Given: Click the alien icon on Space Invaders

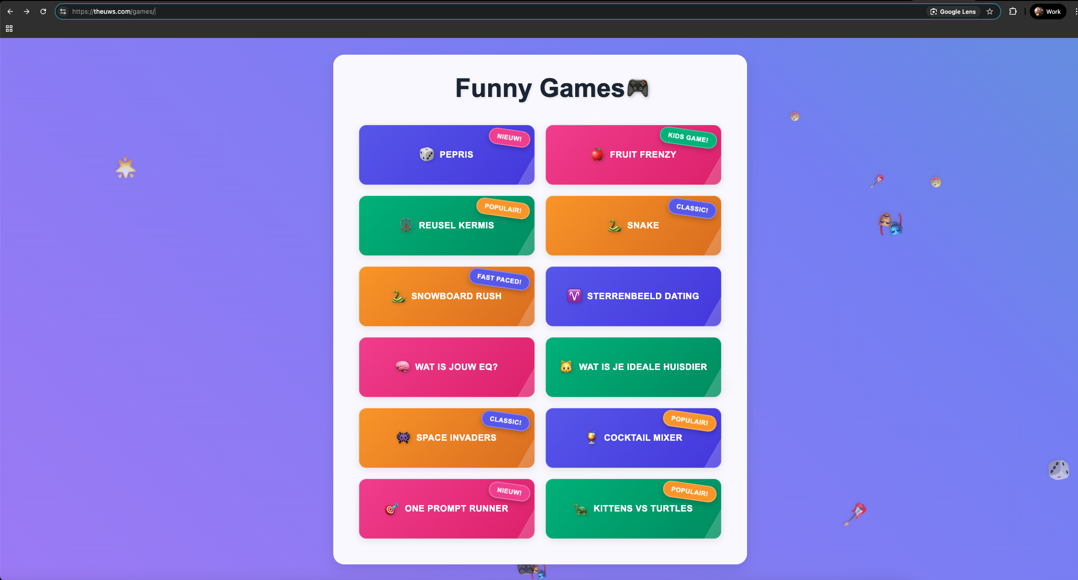Looking at the screenshot, I should pyautogui.click(x=403, y=438).
